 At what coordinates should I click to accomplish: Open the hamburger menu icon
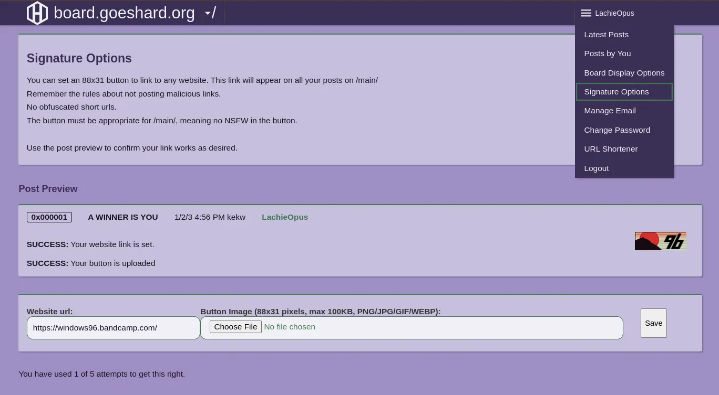[586, 13]
